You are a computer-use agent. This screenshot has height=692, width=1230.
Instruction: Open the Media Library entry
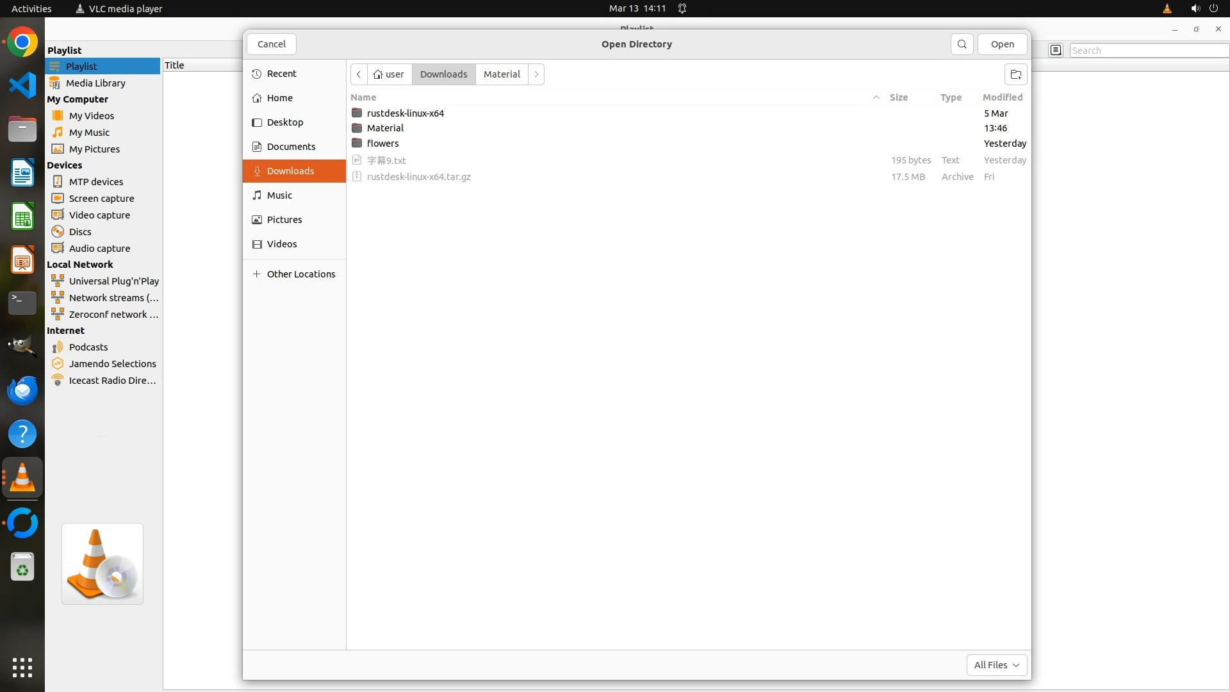tap(95, 83)
